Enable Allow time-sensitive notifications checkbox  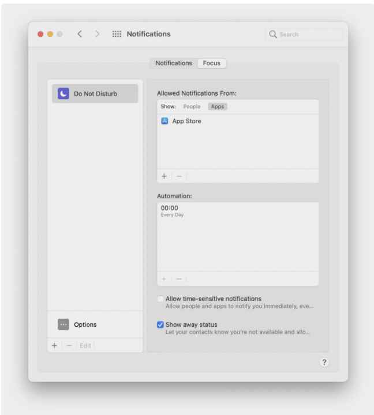(160, 299)
